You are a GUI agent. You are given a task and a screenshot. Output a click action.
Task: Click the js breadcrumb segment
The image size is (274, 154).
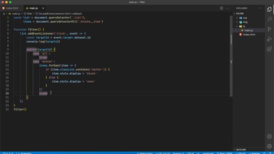4,14
